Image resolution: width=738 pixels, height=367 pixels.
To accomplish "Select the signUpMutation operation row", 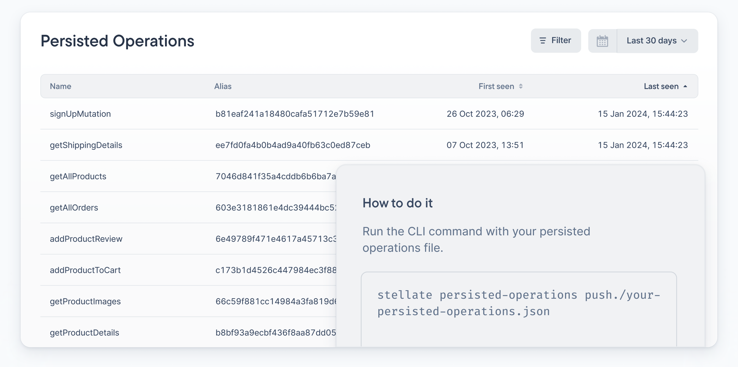I will click(x=80, y=114).
